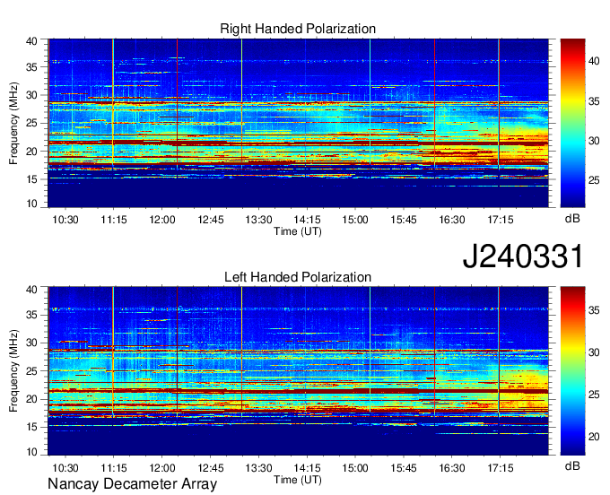Click the Right Handed plot's dB color bar

pos(572,123)
